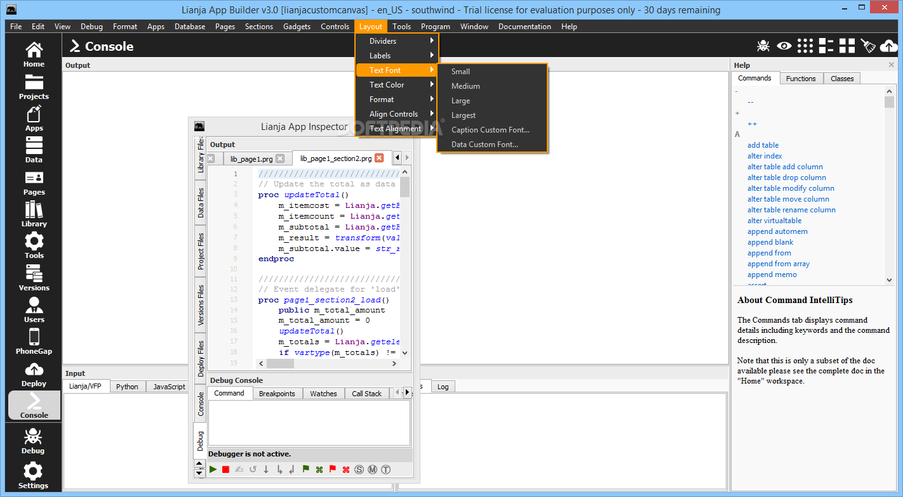Expand the Text Color submenu

click(x=397, y=85)
